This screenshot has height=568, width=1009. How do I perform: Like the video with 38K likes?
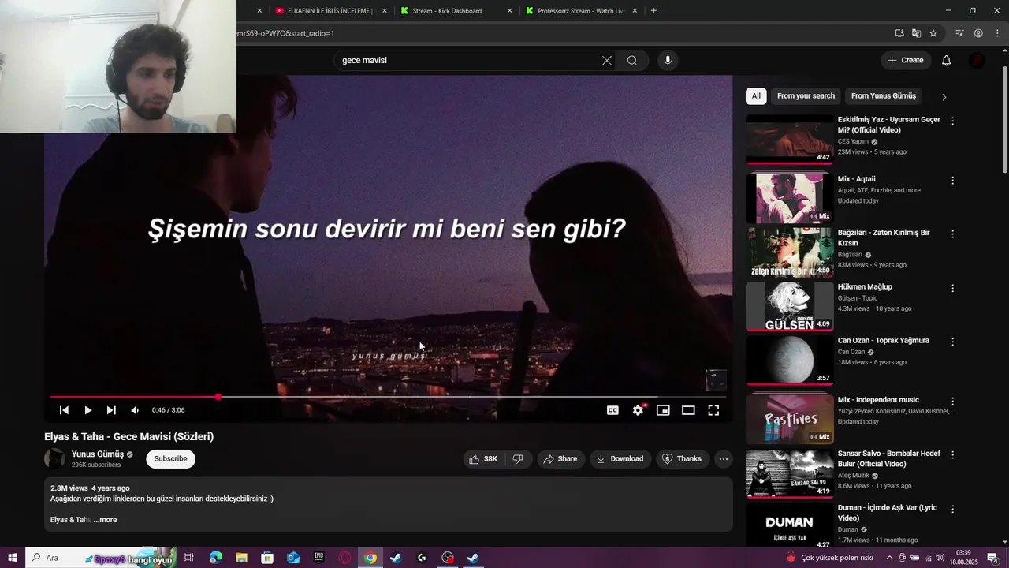click(x=483, y=459)
